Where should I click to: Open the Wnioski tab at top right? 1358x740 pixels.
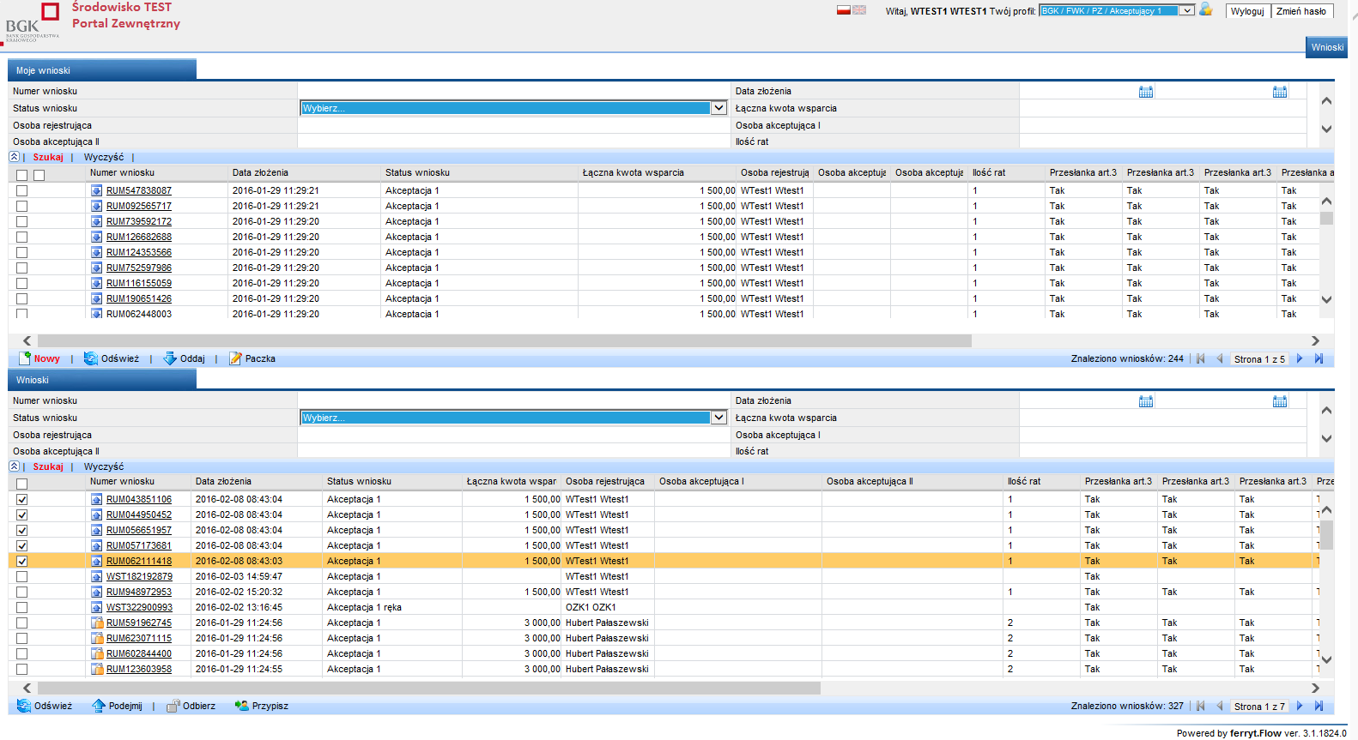[x=1327, y=47]
